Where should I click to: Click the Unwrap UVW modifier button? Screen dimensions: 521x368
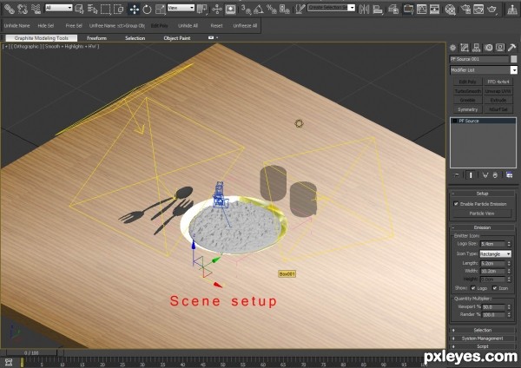(x=498, y=91)
